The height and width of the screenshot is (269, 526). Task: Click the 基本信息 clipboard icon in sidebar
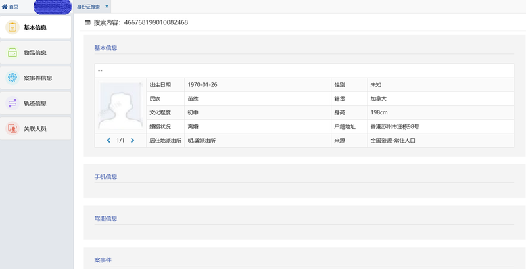pos(12,27)
